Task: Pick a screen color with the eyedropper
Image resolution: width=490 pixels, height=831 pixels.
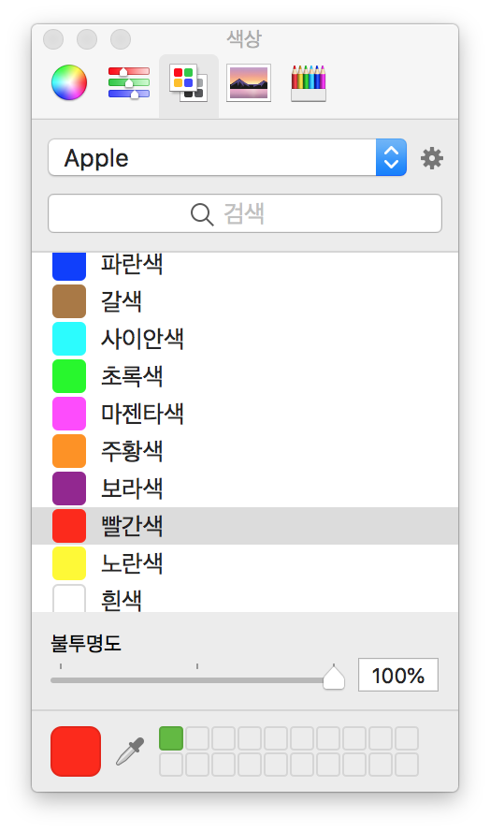Action: point(130,751)
